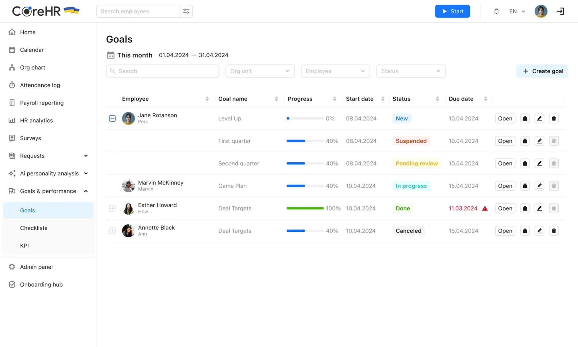Click lock icon in Second quarter row
Image resolution: width=578 pixels, height=347 pixels.
point(525,164)
